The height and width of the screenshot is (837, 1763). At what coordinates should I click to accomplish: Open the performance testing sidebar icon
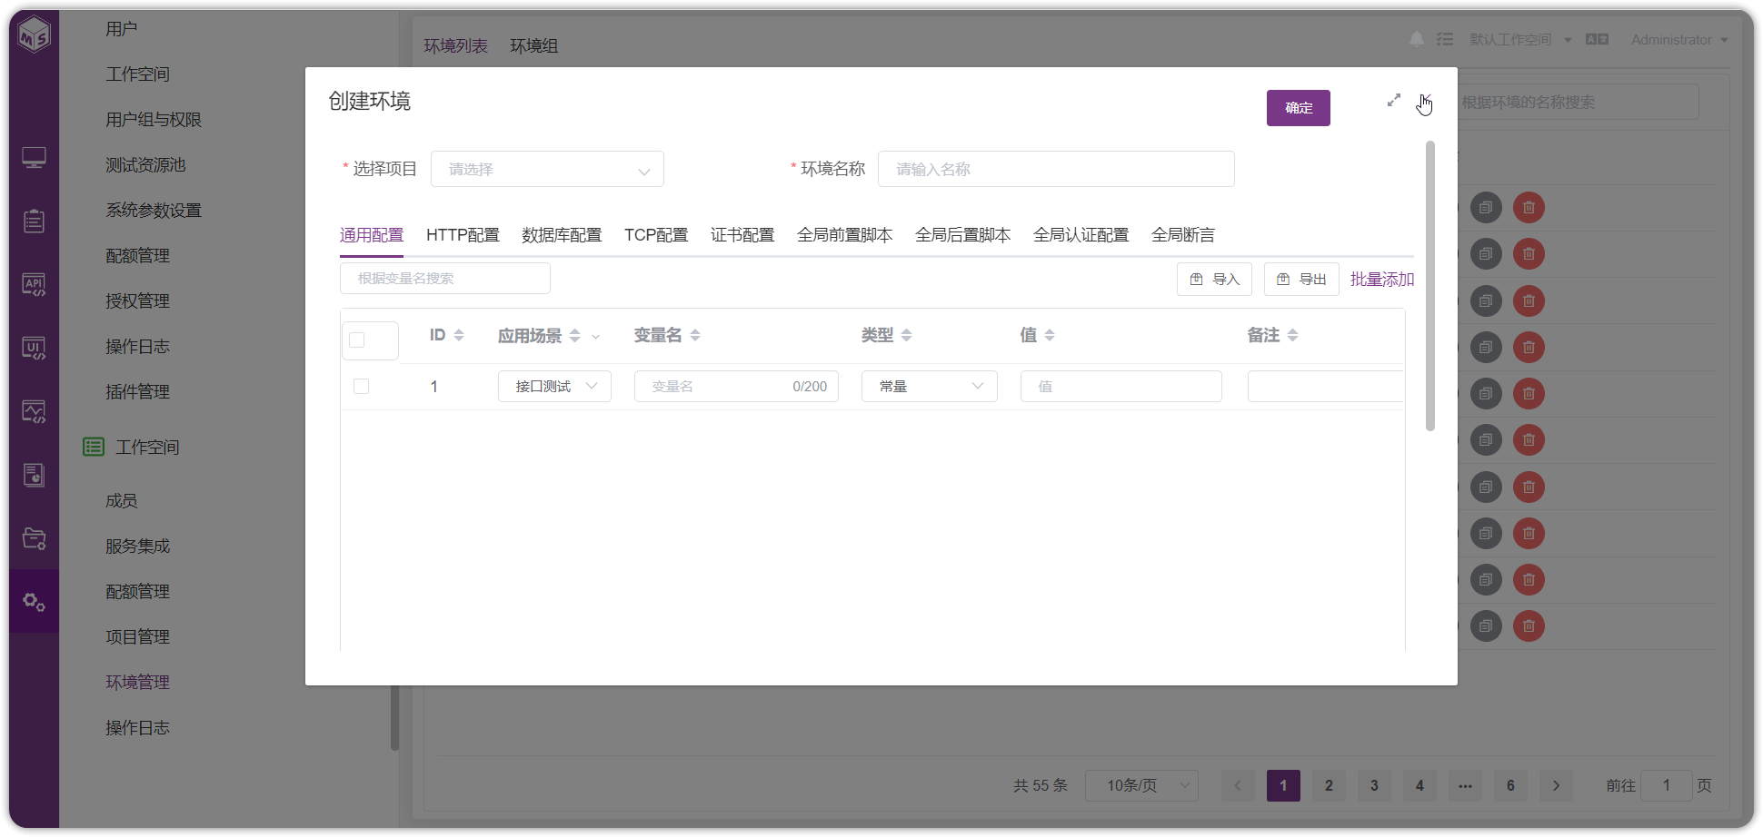[x=34, y=412]
